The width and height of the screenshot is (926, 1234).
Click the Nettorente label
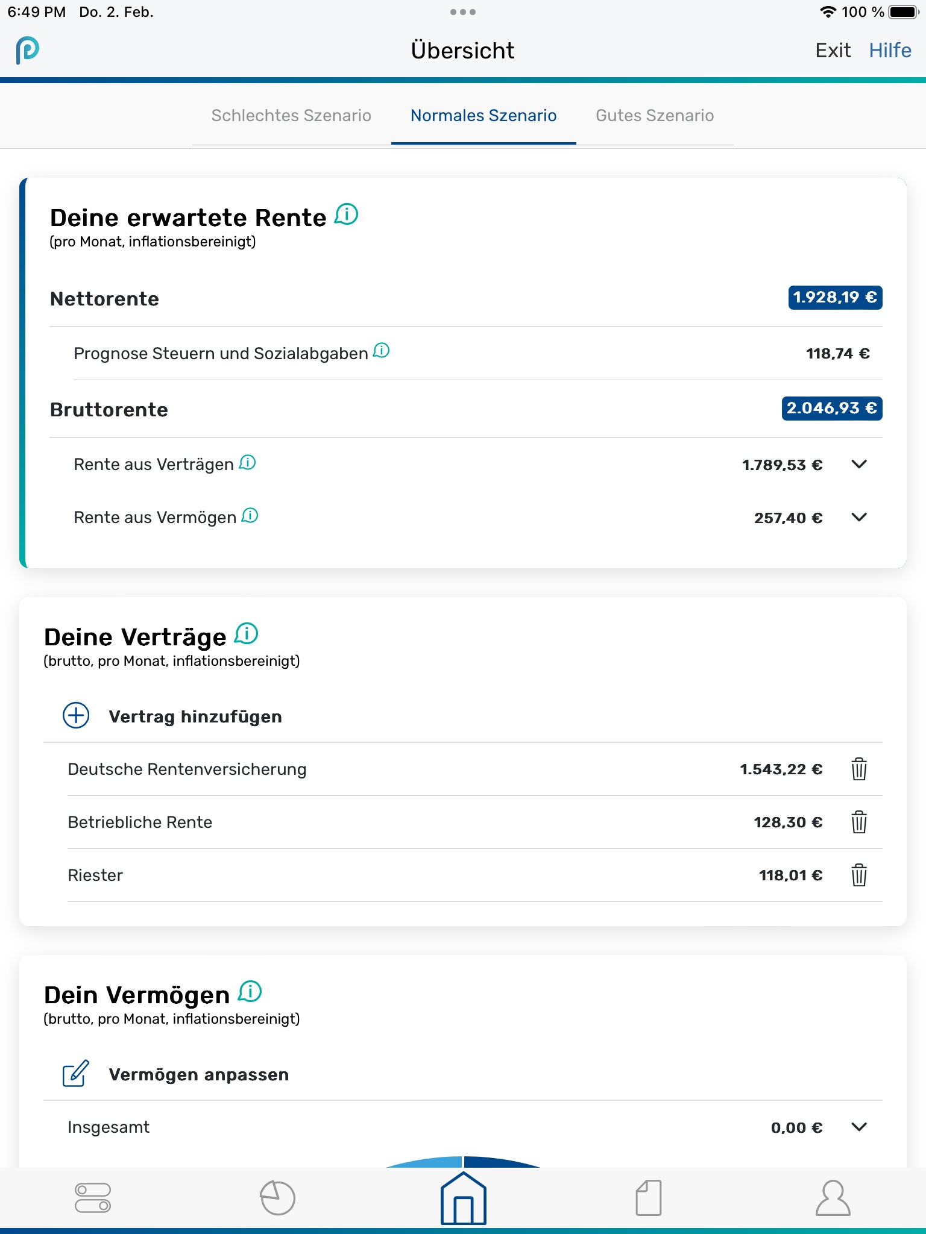coord(105,299)
